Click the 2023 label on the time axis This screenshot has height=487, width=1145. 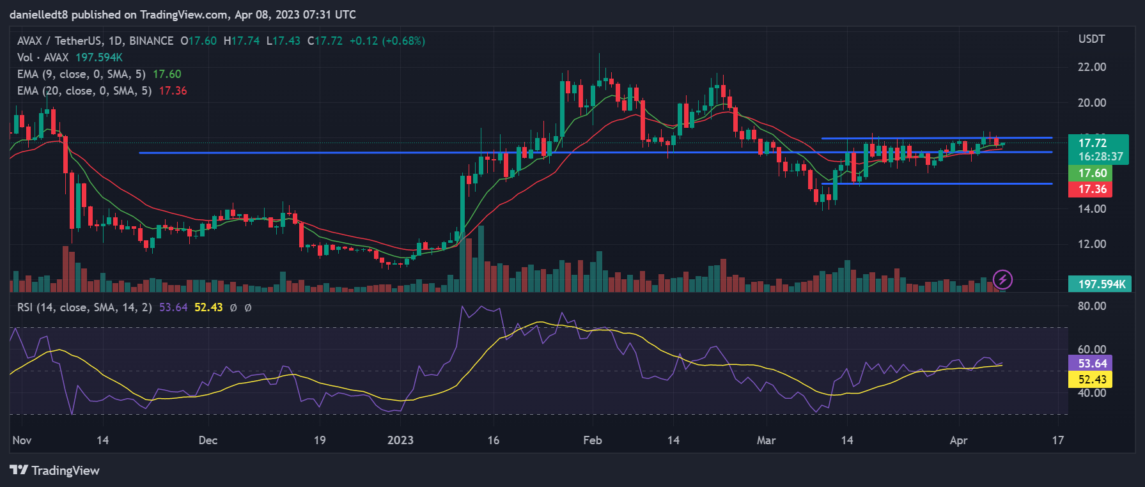point(400,440)
